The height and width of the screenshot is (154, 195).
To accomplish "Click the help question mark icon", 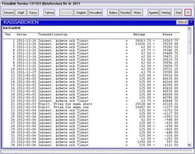I will pyautogui.click(x=191, y=22).
